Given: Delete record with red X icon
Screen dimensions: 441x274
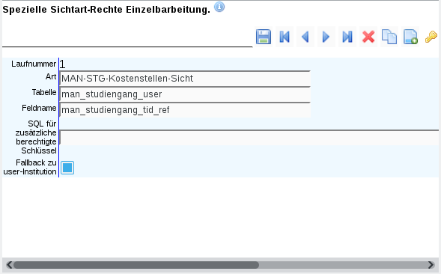Looking at the screenshot, I should pos(368,37).
